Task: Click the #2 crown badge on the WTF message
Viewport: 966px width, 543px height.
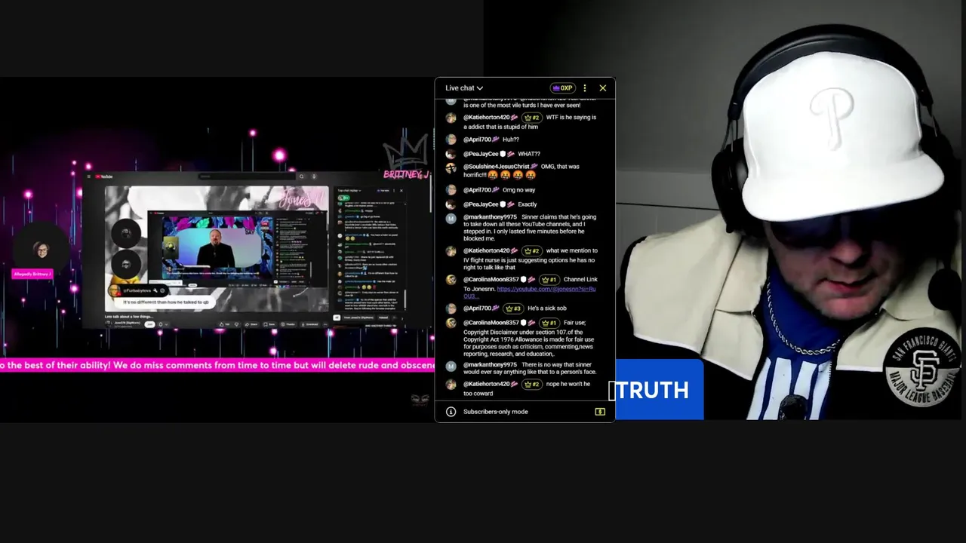Action: (531, 118)
